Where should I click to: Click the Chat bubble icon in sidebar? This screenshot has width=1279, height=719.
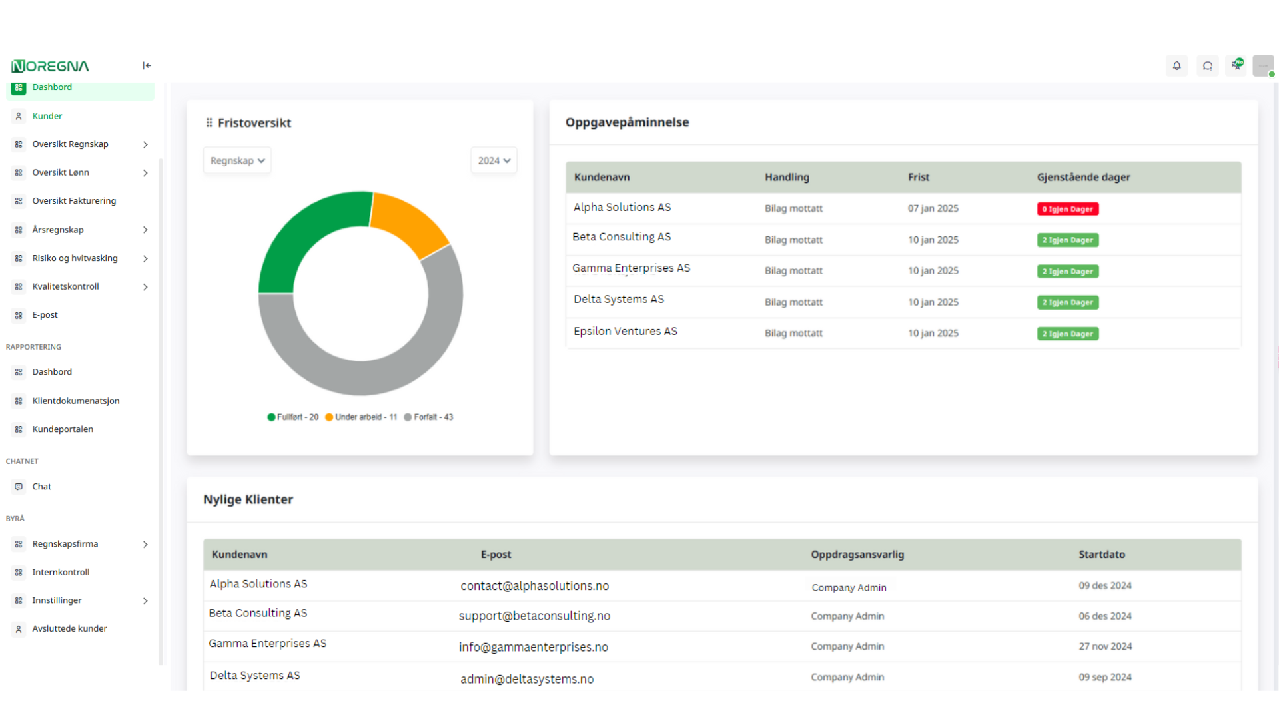[19, 487]
